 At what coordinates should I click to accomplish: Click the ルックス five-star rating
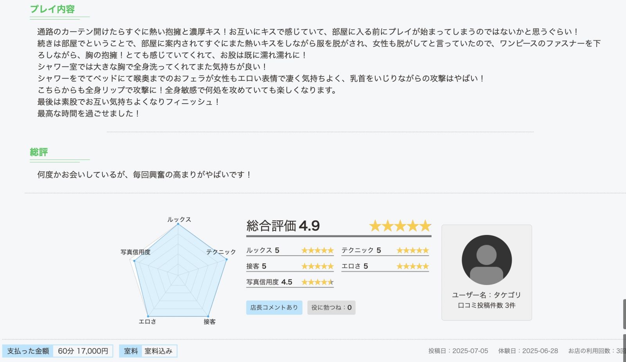[x=317, y=251]
